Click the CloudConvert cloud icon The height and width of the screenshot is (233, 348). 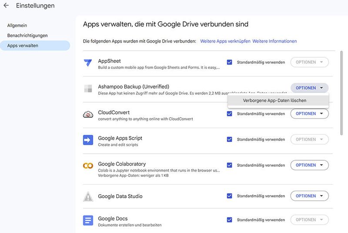click(88, 114)
